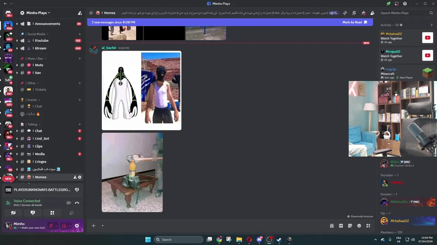
Task: Click al_bachir username
Action: [109, 48]
